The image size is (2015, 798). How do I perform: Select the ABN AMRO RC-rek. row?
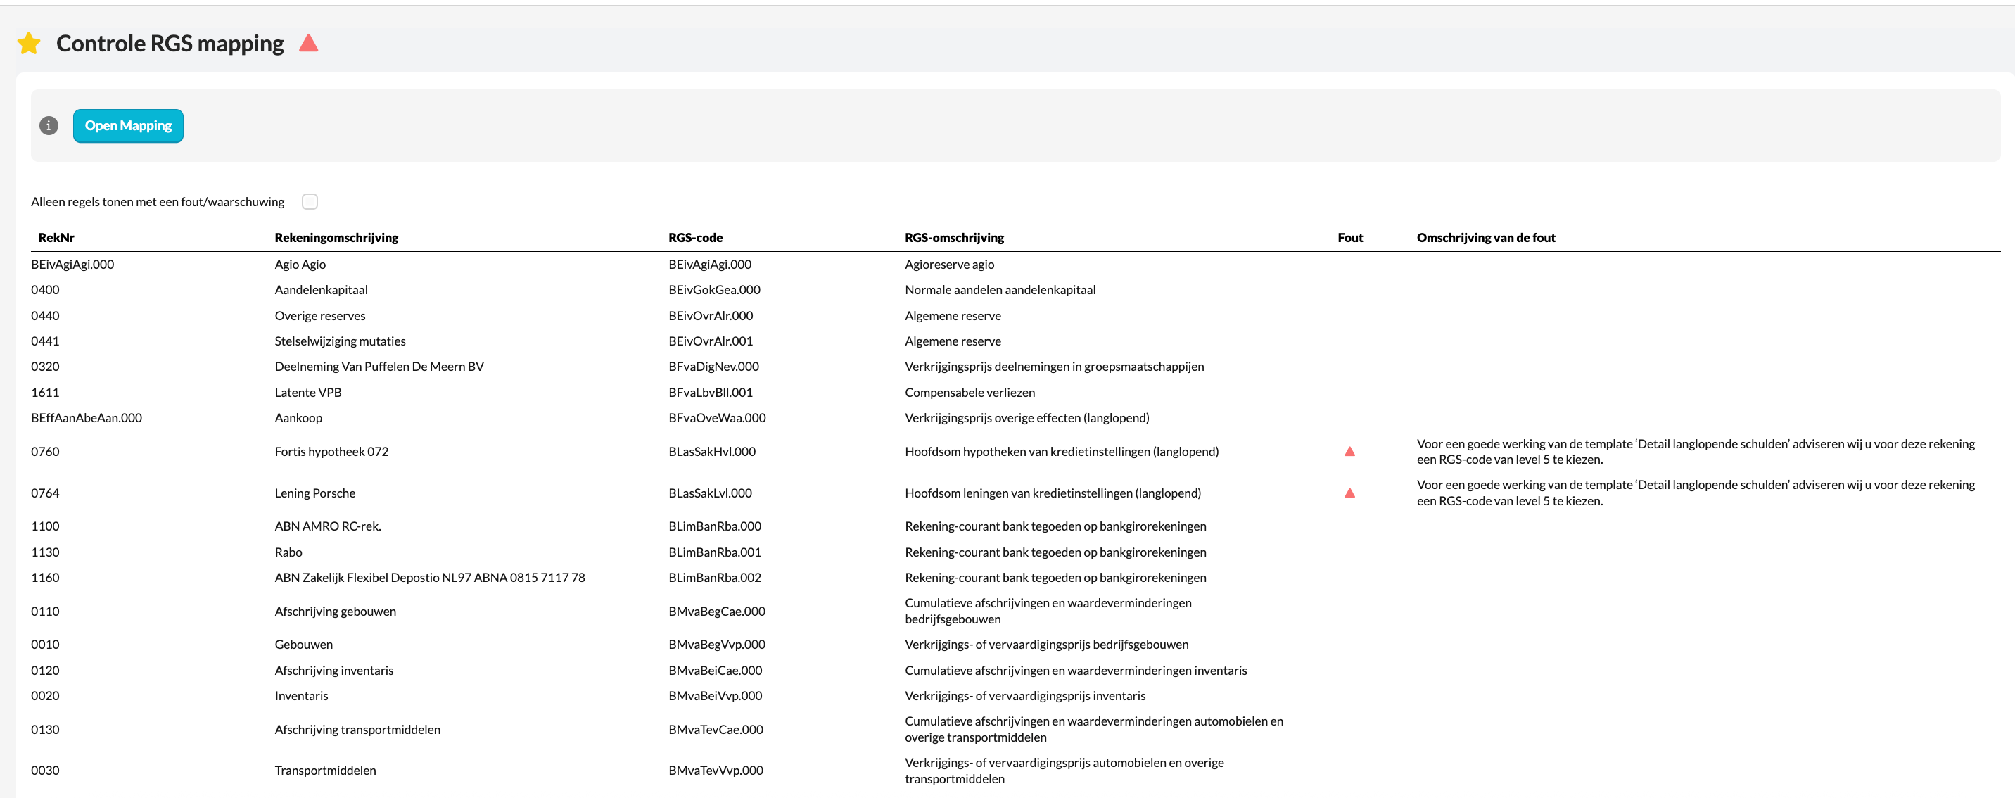coord(328,526)
